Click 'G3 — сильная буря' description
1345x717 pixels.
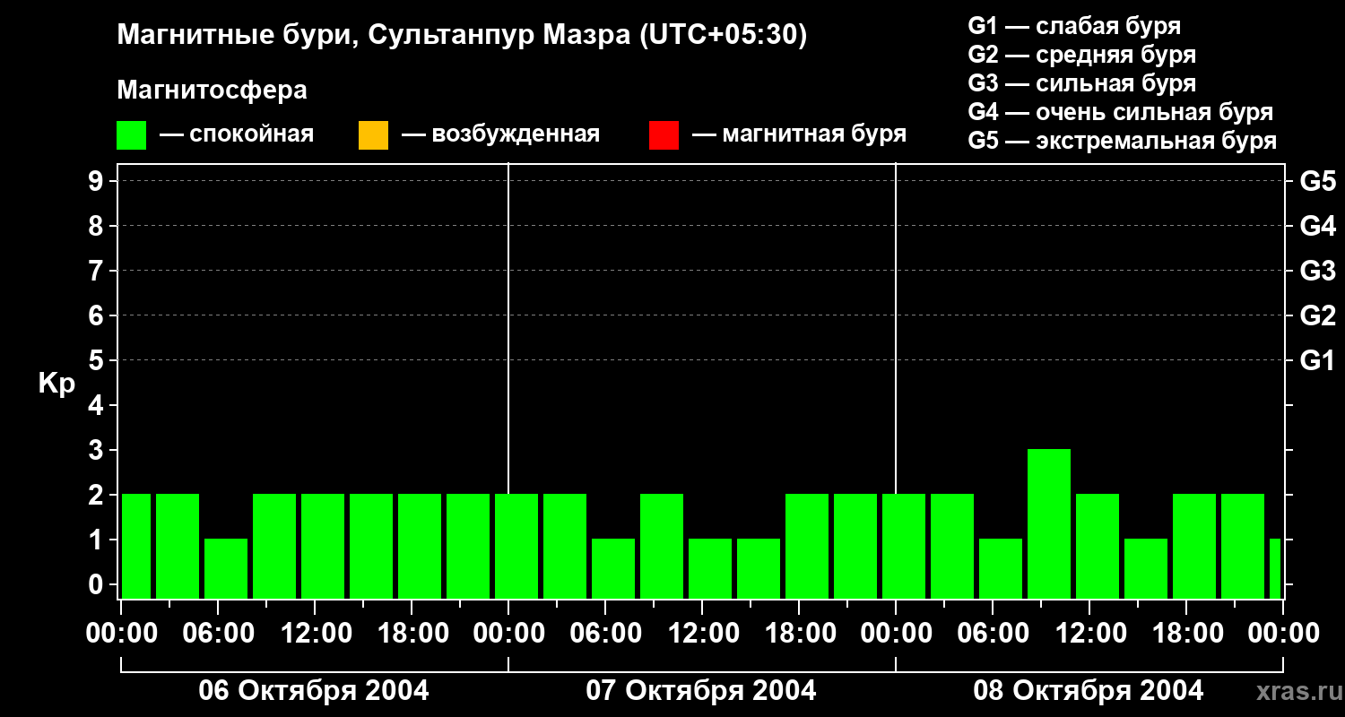tap(1082, 83)
